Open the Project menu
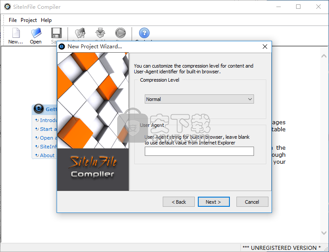329x252 pixels. tap(29, 20)
